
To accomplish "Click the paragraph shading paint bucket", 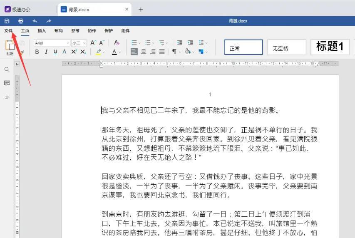I will (187, 52).
